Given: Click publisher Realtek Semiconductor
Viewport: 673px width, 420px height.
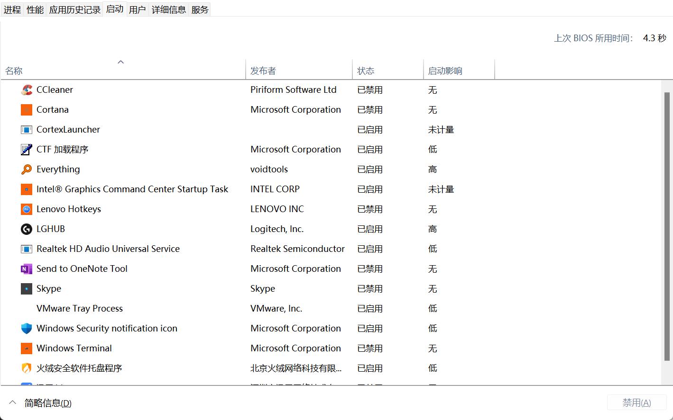Looking at the screenshot, I should [x=297, y=249].
